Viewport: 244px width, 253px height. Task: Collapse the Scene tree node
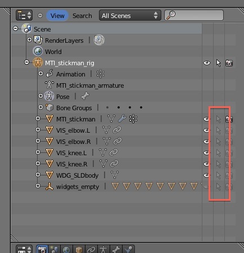point(16,29)
